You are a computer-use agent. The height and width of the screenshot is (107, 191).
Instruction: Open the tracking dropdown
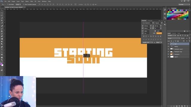(161, 28)
